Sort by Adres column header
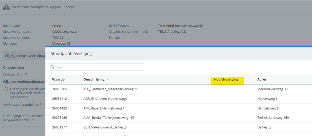312x136 pixels. click(262, 79)
